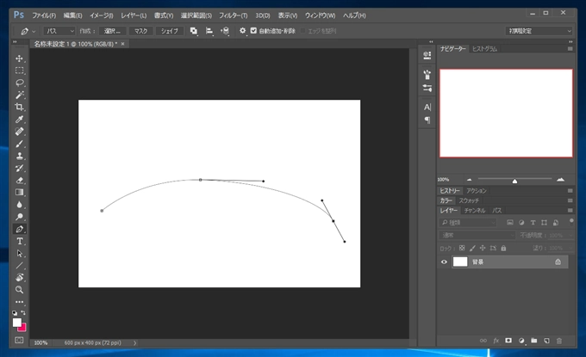Open the パス mode dropdown in options bar
This screenshot has width=586, height=357.
[x=59, y=31]
